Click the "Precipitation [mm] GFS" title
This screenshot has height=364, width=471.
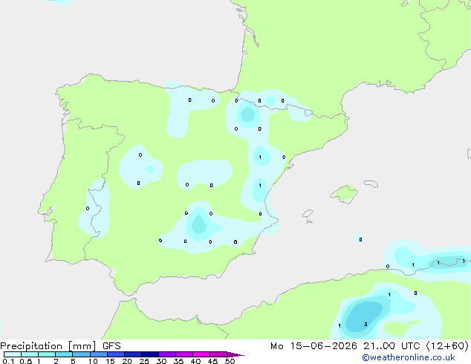60,346
